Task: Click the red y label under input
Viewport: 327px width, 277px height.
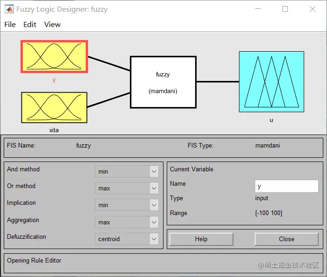Action: point(54,80)
